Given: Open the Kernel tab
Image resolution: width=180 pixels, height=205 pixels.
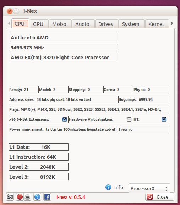Looking at the screenshot, I should 156,24.
